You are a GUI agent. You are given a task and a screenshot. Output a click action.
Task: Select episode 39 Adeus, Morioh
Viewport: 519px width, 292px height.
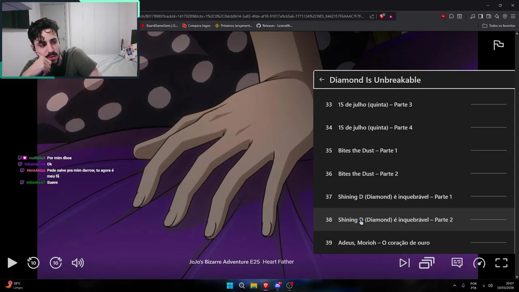click(x=414, y=243)
